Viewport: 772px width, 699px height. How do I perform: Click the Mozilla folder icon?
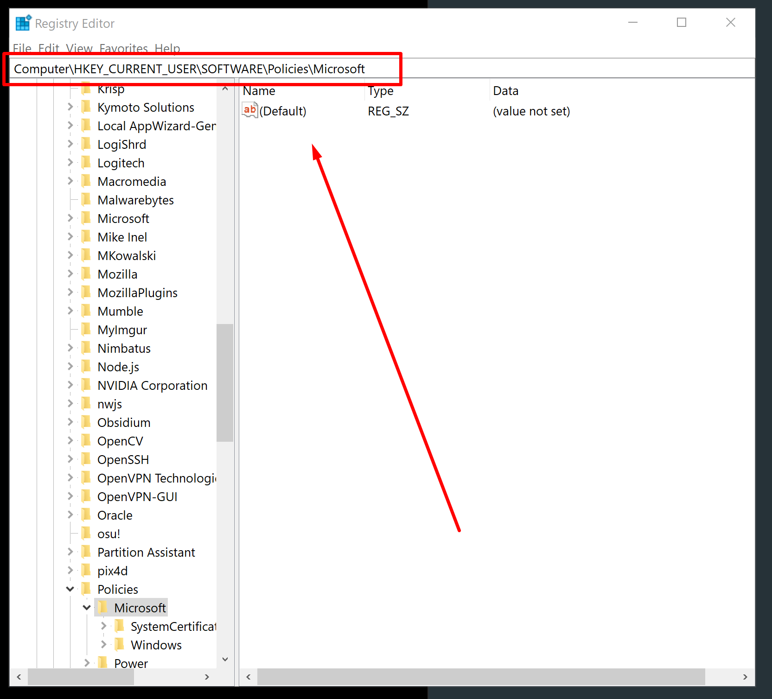point(86,274)
